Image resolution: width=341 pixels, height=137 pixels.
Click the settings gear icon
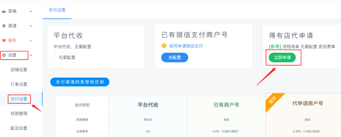coord(4,55)
